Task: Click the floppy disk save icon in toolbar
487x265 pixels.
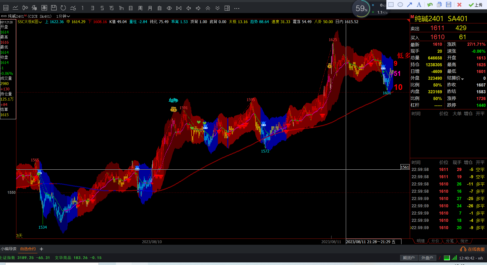Action: [54, 8]
